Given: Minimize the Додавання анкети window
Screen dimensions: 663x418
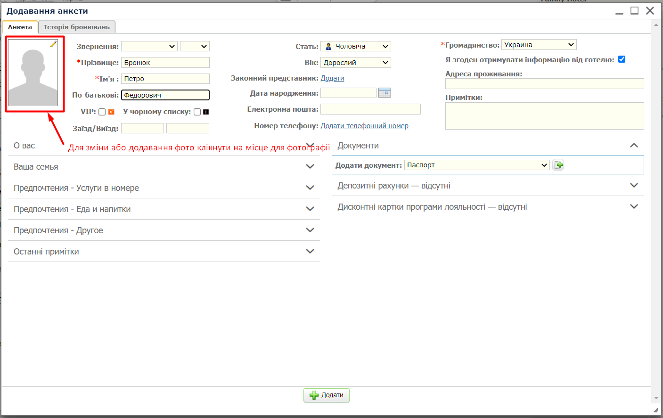Looking at the screenshot, I should (x=619, y=12).
